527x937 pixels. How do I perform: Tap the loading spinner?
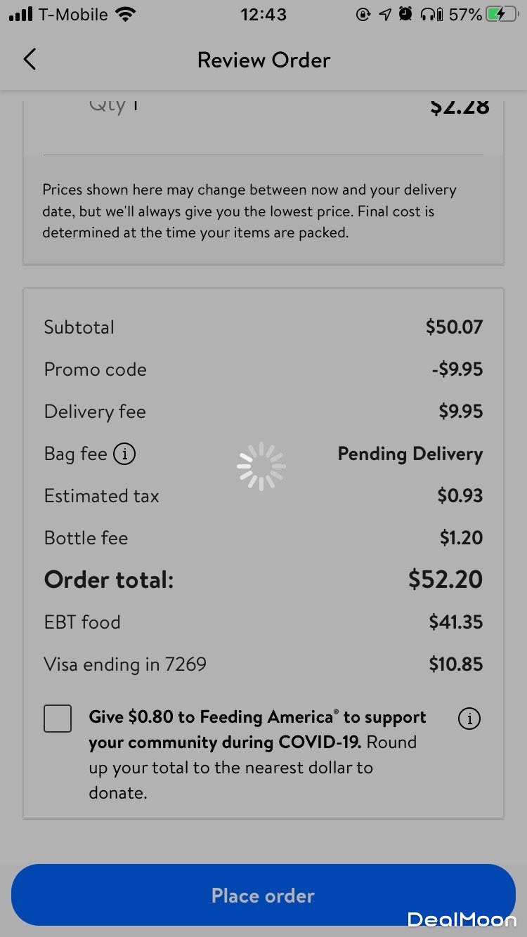261,466
